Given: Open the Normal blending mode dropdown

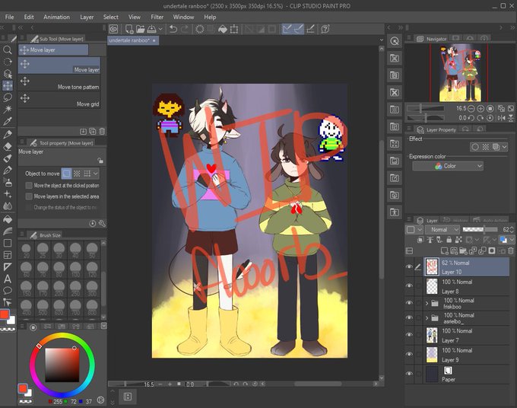Looking at the screenshot, I should coord(442,229).
